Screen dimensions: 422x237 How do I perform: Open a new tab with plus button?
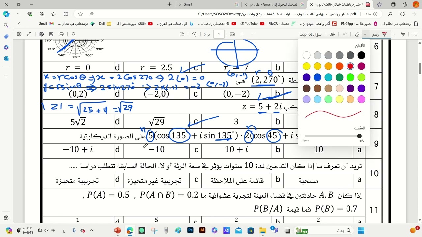pos(169,4)
